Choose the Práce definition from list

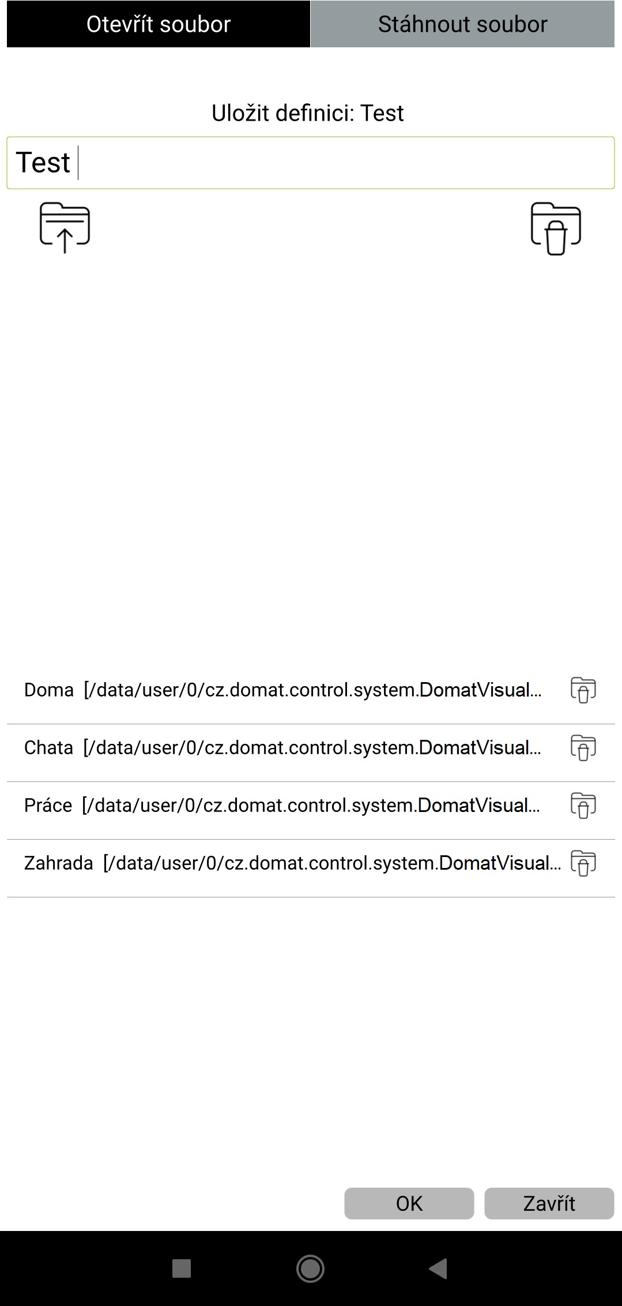click(282, 806)
